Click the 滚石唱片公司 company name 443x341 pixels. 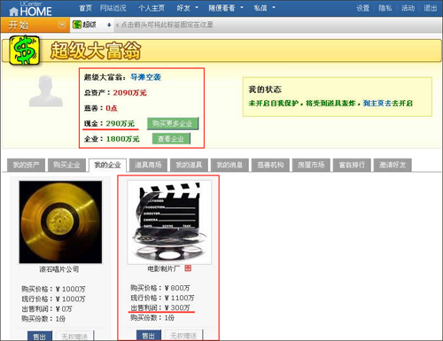point(59,269)
